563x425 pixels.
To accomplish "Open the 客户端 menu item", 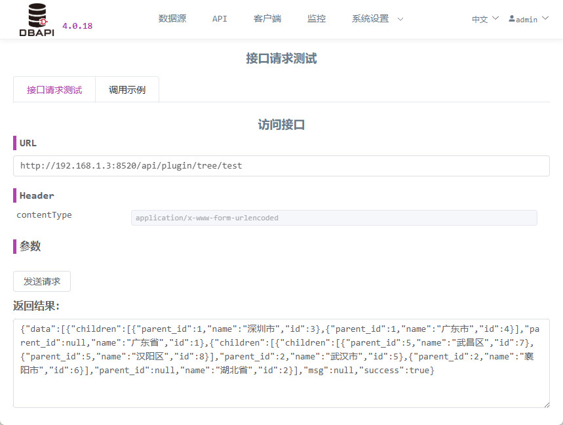I will [267, 18].
